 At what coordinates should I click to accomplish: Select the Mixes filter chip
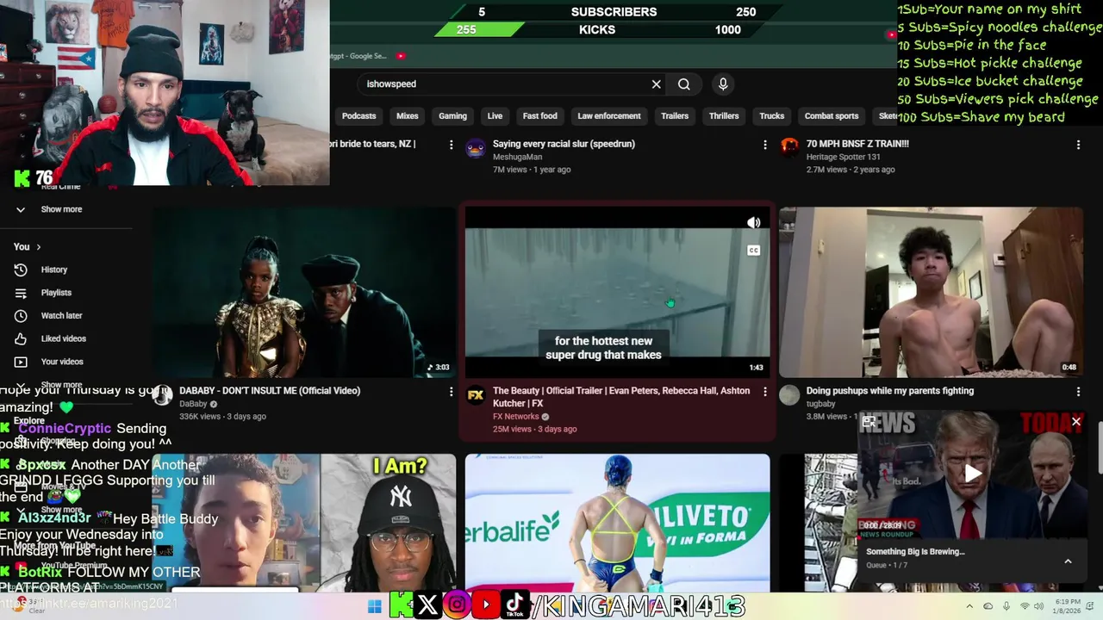point(407,116)
